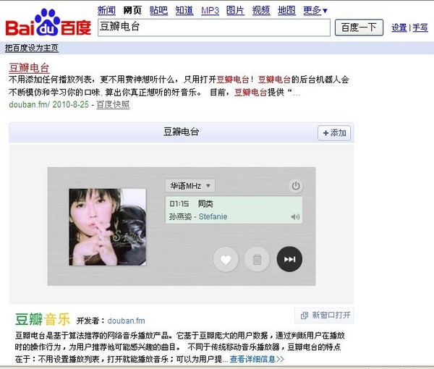The image size is (434, 369).
Task: Skip to the next track
Action: click(x=289, y=259)
